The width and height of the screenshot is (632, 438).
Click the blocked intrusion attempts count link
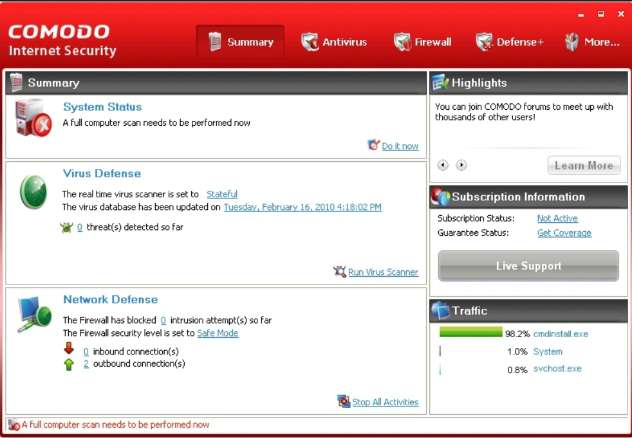[x=163, y=320]
